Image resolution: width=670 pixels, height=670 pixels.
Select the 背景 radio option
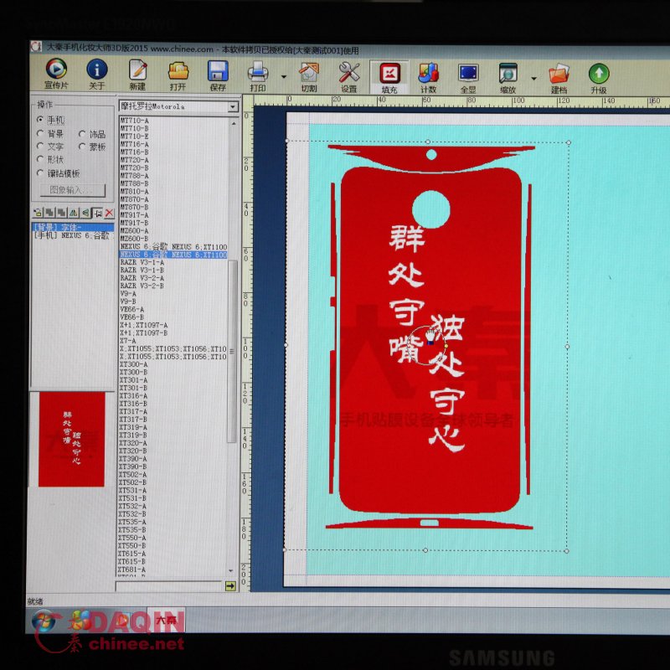pos(40,134)
